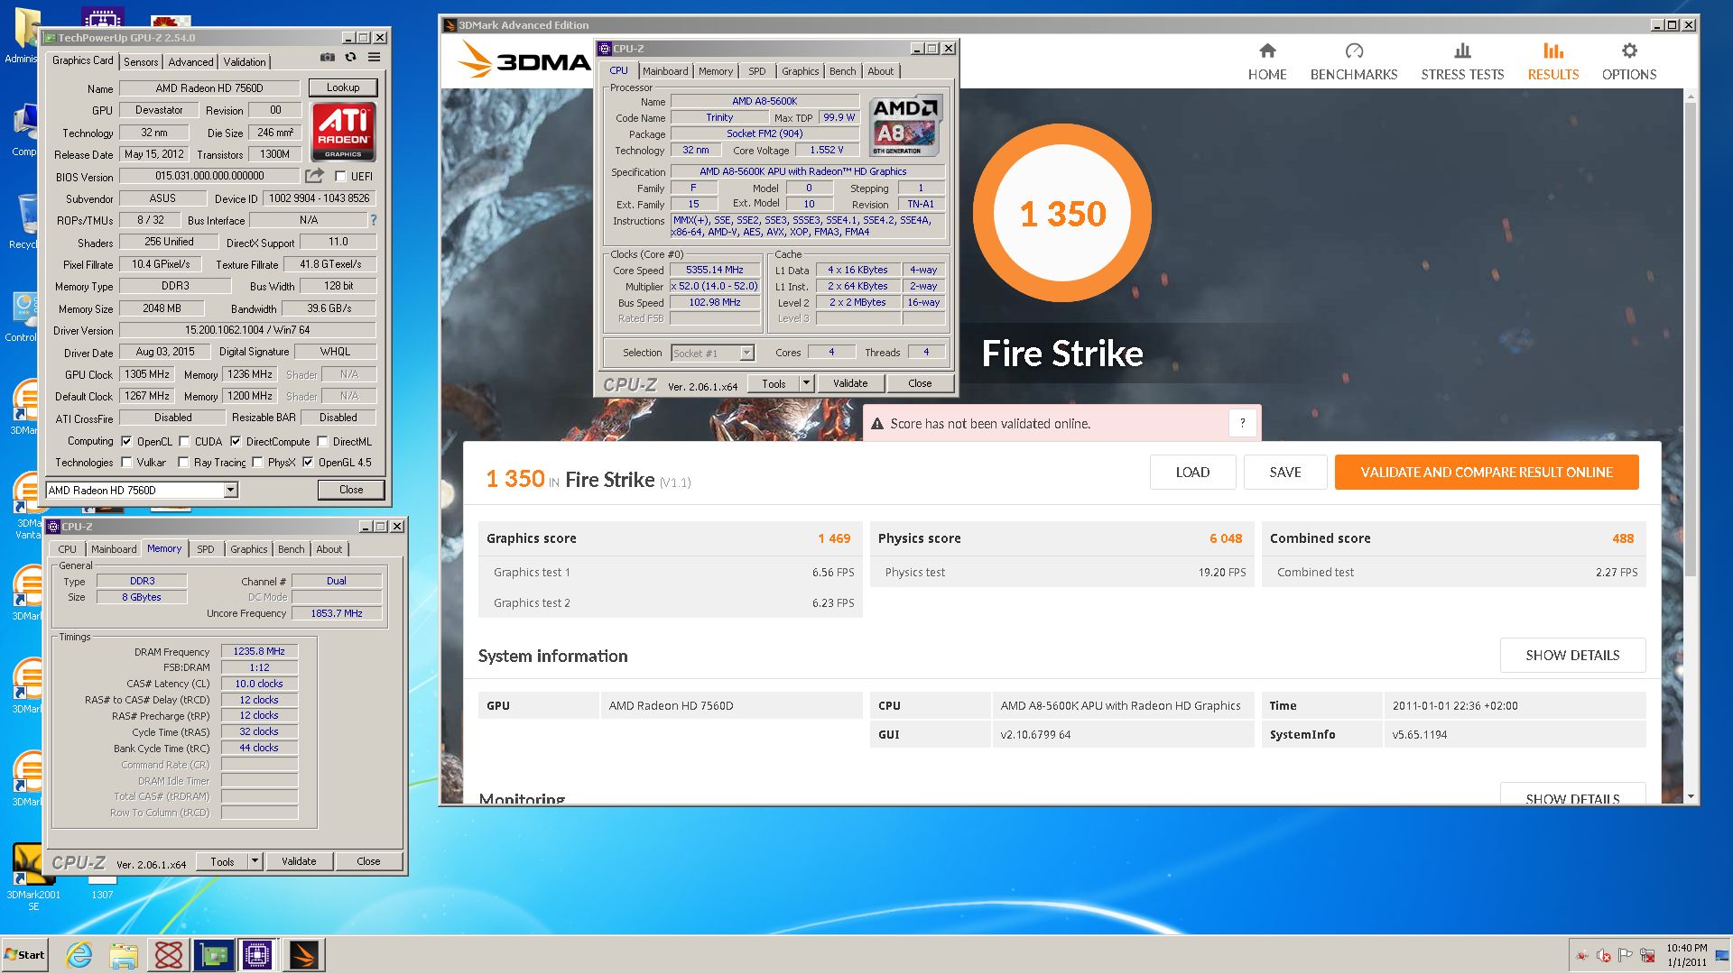Open the Graphics tab in CPU-Z Memory window

(248, 549)
